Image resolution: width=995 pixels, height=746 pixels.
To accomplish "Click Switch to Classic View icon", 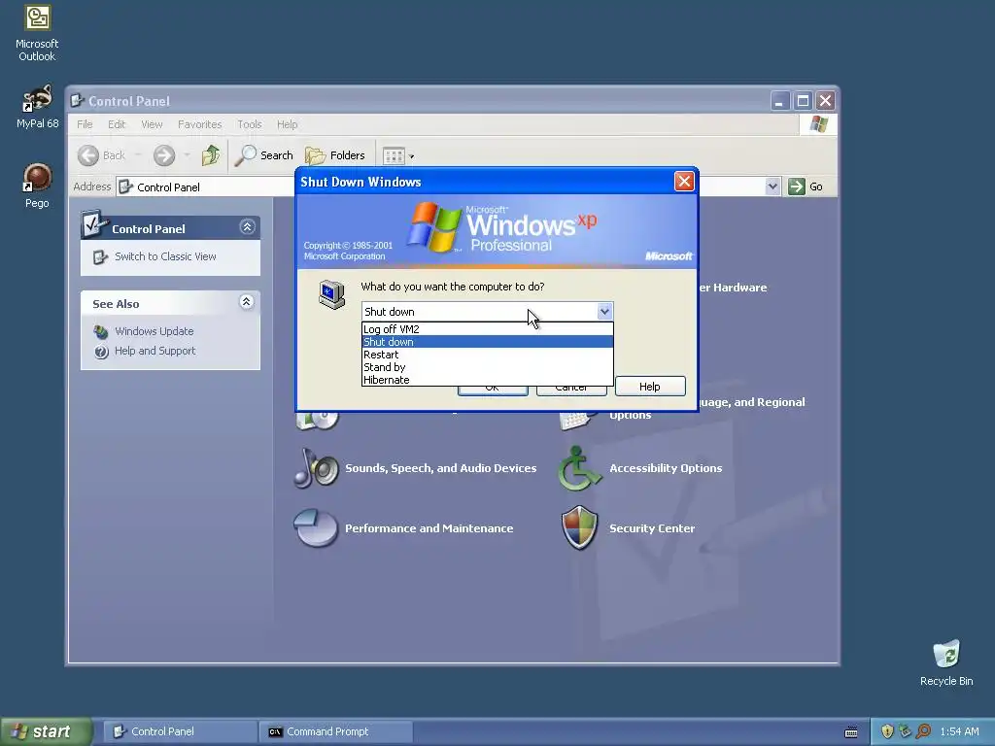I will click(x=100, y=256).
